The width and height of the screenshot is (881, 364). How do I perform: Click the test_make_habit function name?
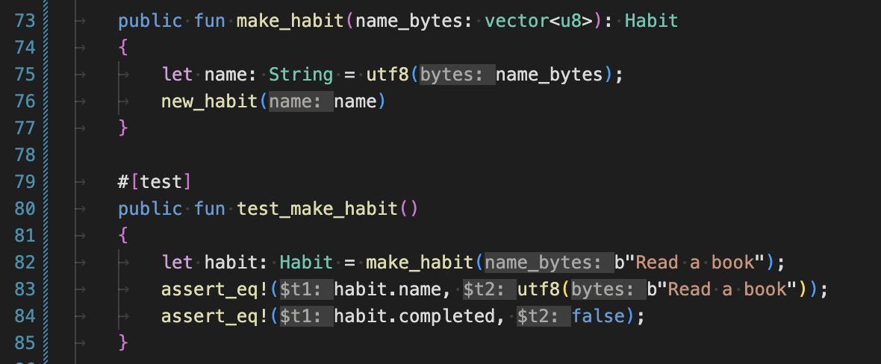pyautogui.click(x=317, y=209)
